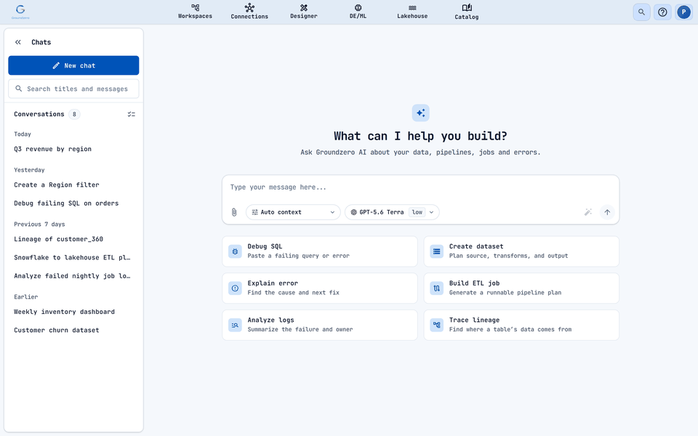Select the Create dataset suggestion card

pos(521,251)
